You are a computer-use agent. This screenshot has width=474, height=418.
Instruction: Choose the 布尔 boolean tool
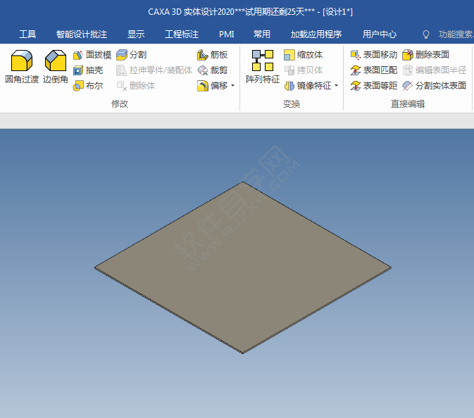(x=88, y=85)
